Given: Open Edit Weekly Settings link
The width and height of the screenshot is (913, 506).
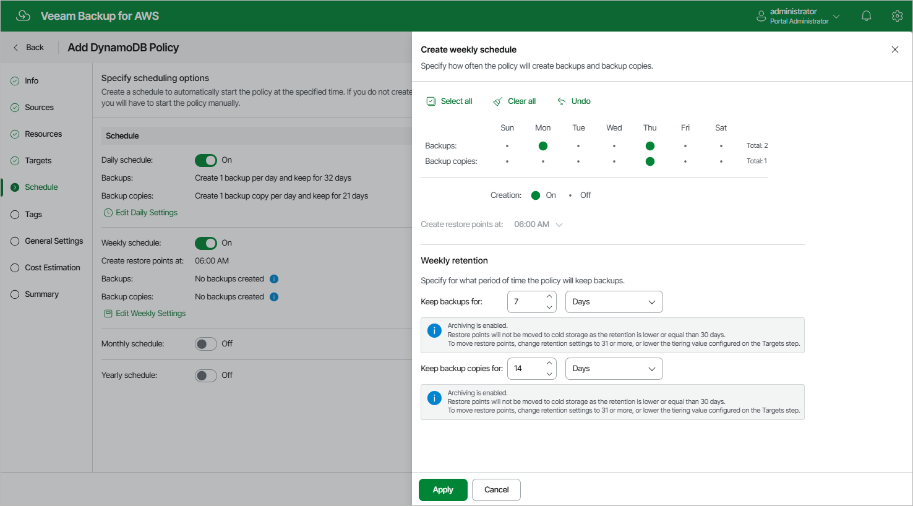Looking at the screenshot, I should click(x=151, y=314).
